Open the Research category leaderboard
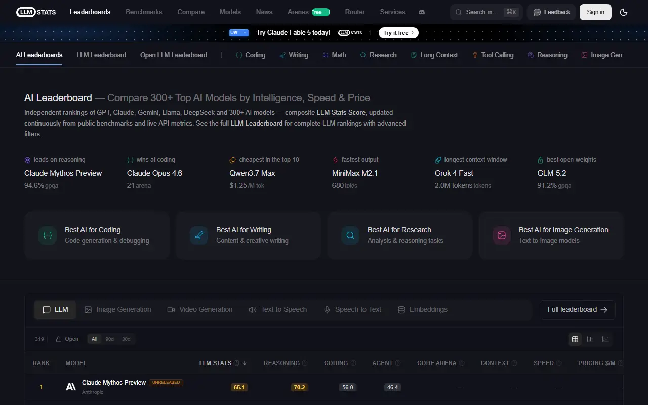 (x=378, y=55)
